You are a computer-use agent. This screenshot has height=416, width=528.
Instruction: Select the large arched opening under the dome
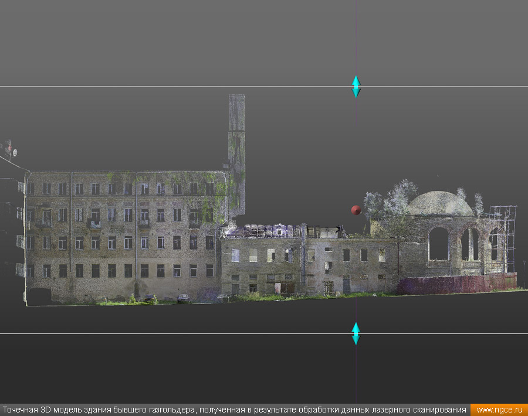438,244
